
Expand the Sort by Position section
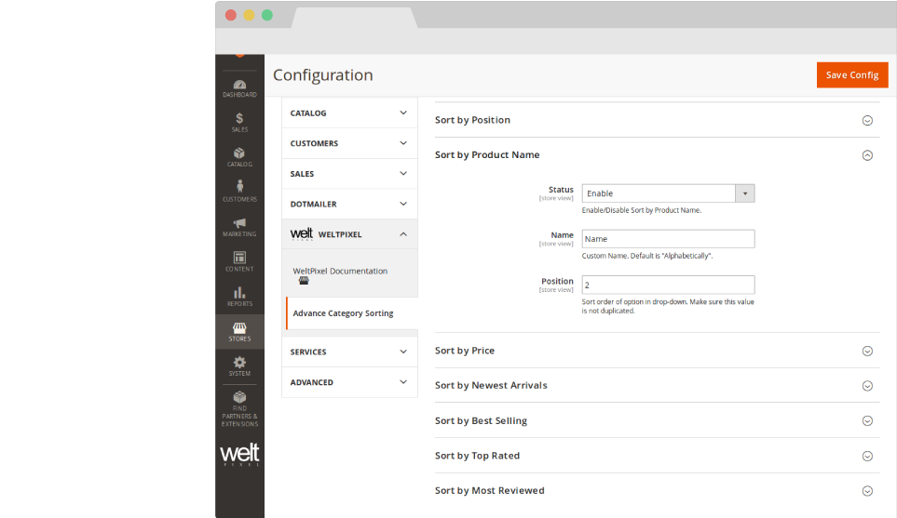(x=866, y=120)
